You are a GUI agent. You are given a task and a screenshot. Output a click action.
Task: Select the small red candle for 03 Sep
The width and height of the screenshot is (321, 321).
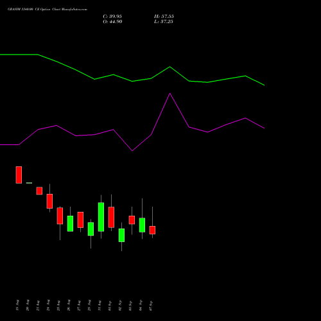coord(132,220)
